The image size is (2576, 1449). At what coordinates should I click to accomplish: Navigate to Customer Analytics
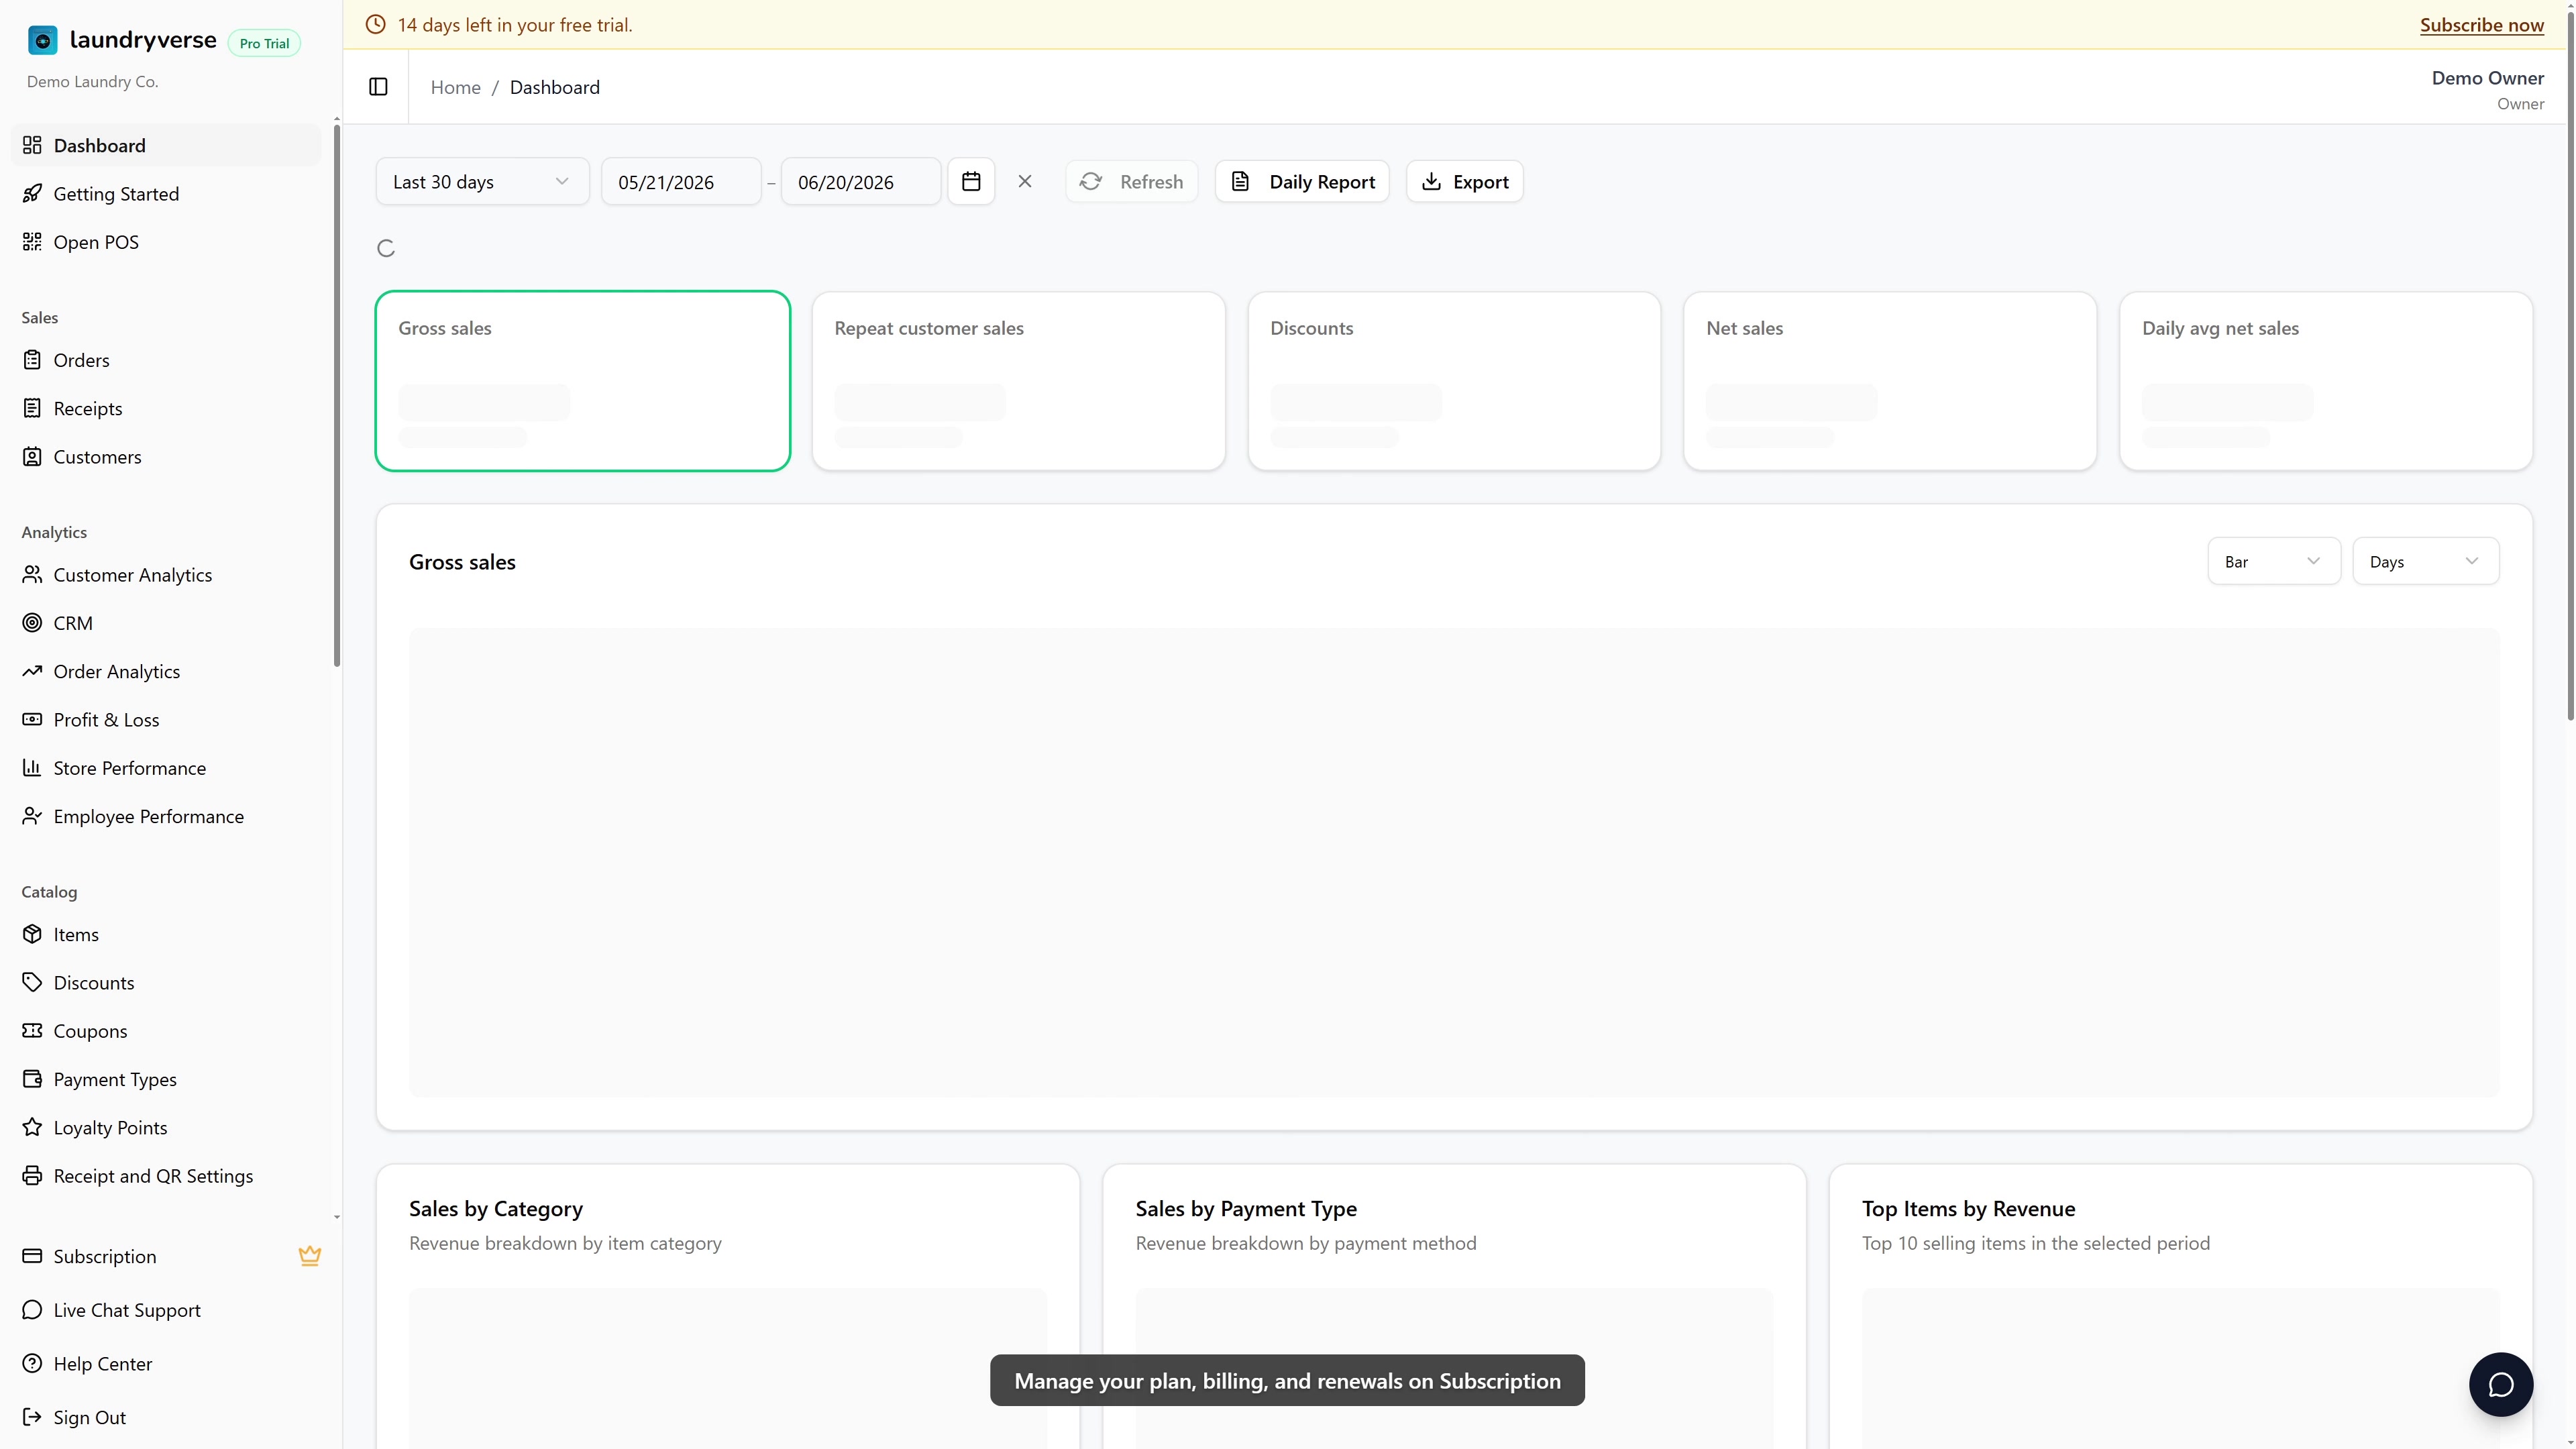[x=166, y=574]
